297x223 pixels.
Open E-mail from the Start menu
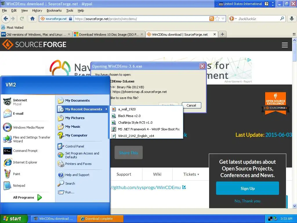pos(28,114)
